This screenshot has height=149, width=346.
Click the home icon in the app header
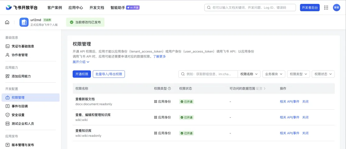tap(7, 22)
